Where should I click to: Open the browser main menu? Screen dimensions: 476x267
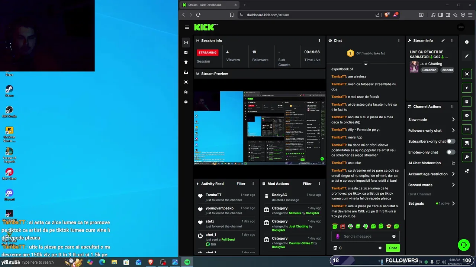pos(470,15)
